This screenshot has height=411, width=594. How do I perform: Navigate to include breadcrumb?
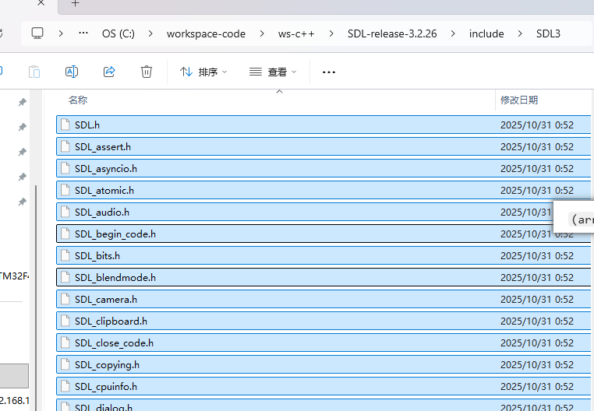coord(486,33)
